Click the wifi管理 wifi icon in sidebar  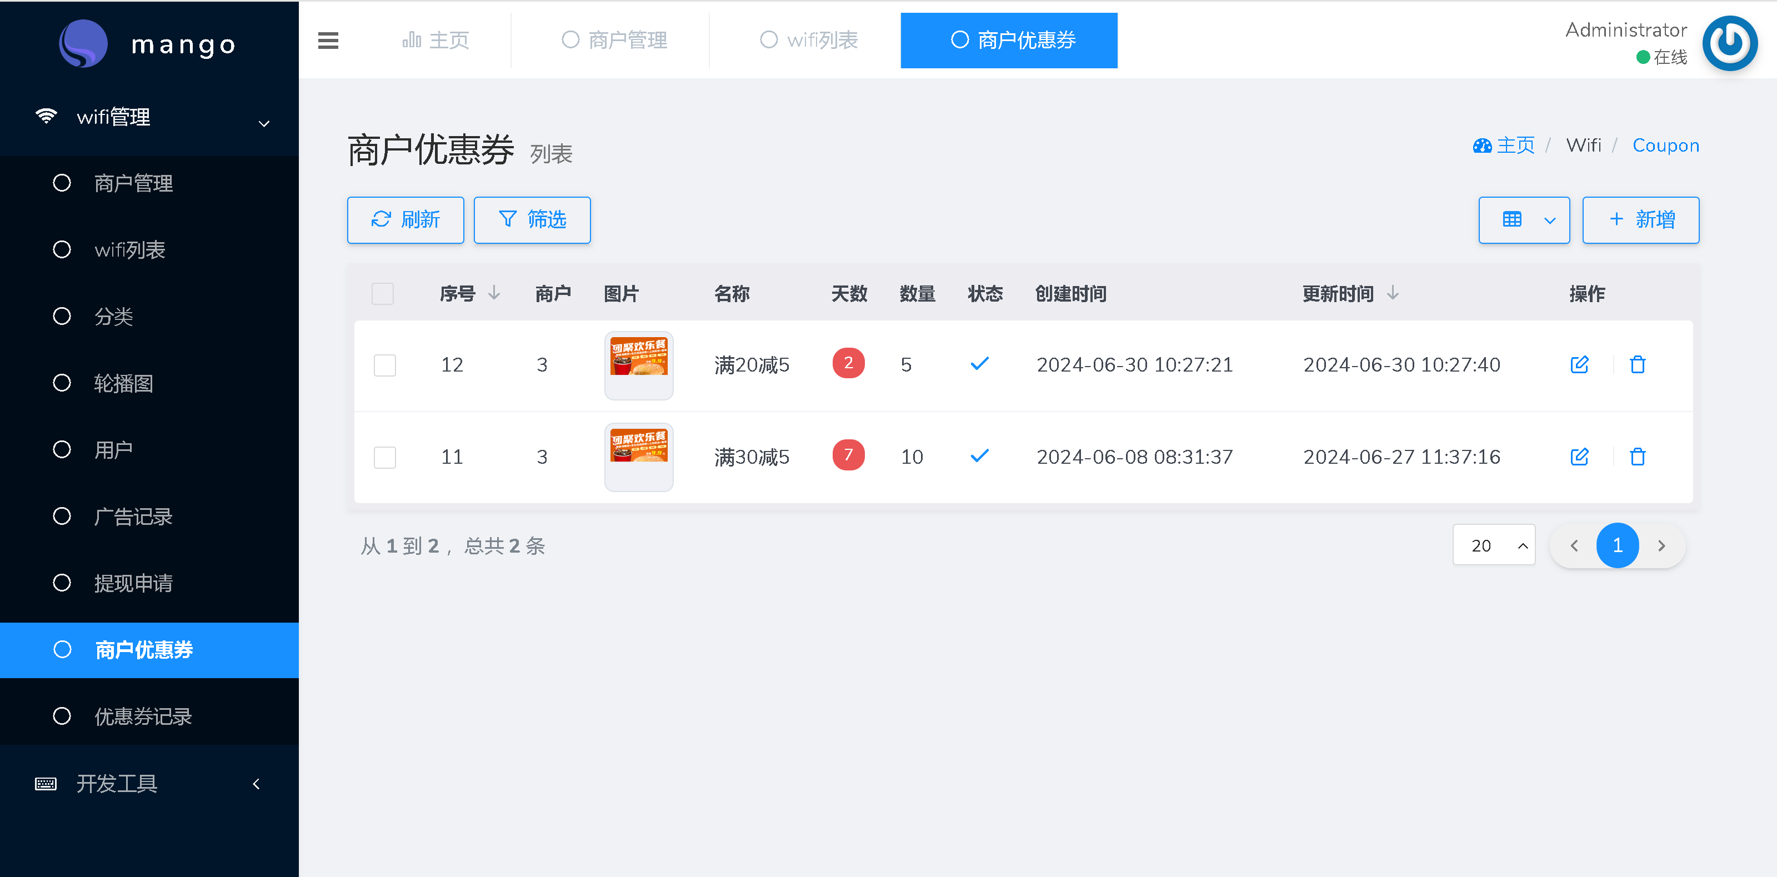[x=46, y=116]
